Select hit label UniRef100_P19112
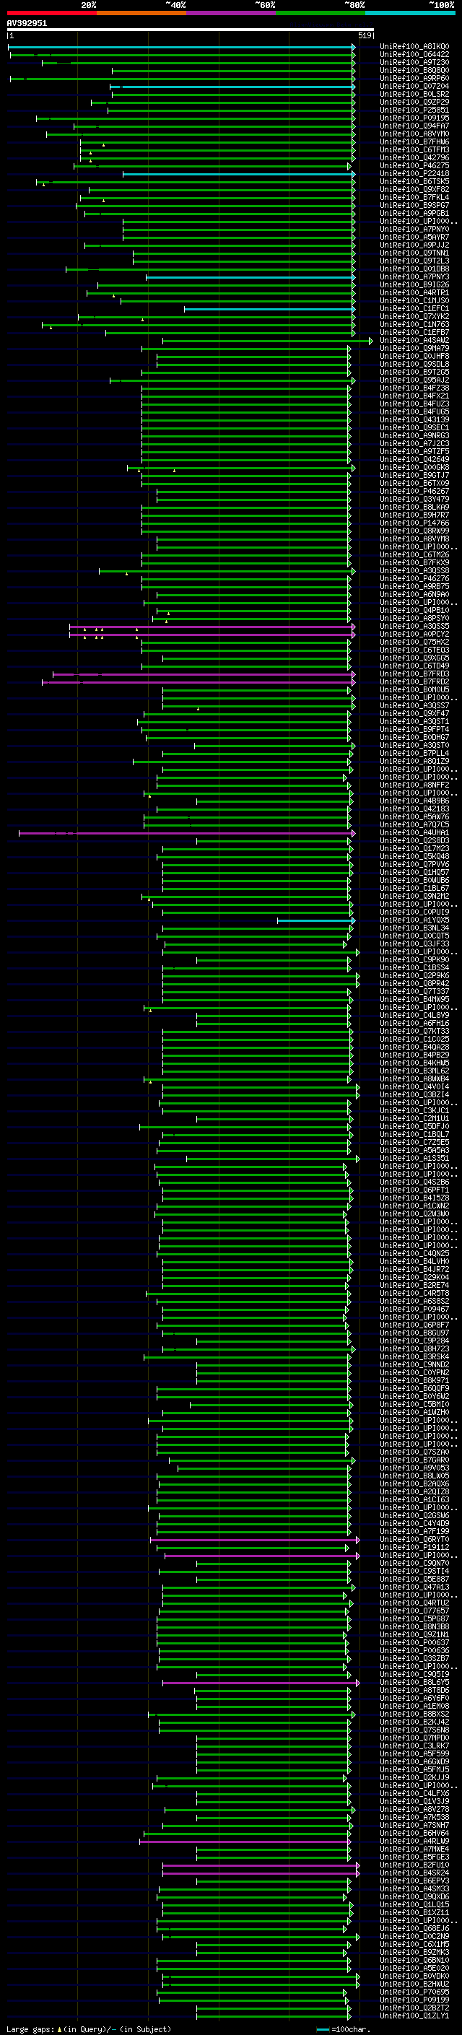Viewport: 462px width, 2035px height. [x=414, y=1547]
